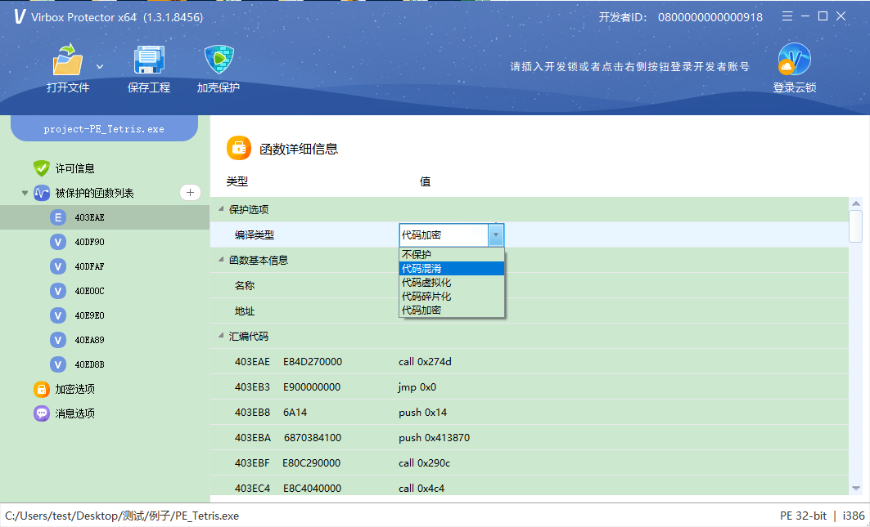Click the file path in status bar
The width and height of the screenshot is (870, 527).
pyautogui.click(x=122, y=516)
